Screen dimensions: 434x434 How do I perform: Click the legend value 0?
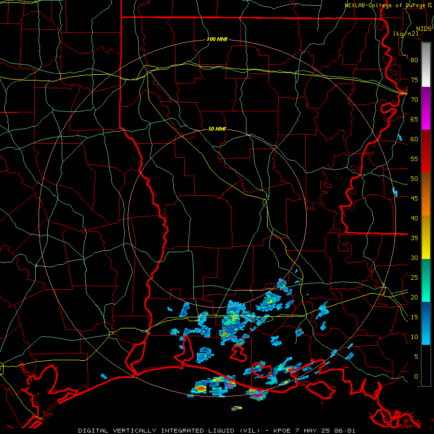416,377
